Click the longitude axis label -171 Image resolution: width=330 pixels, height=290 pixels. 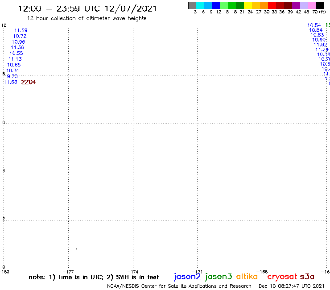click(x=197, y=272)
